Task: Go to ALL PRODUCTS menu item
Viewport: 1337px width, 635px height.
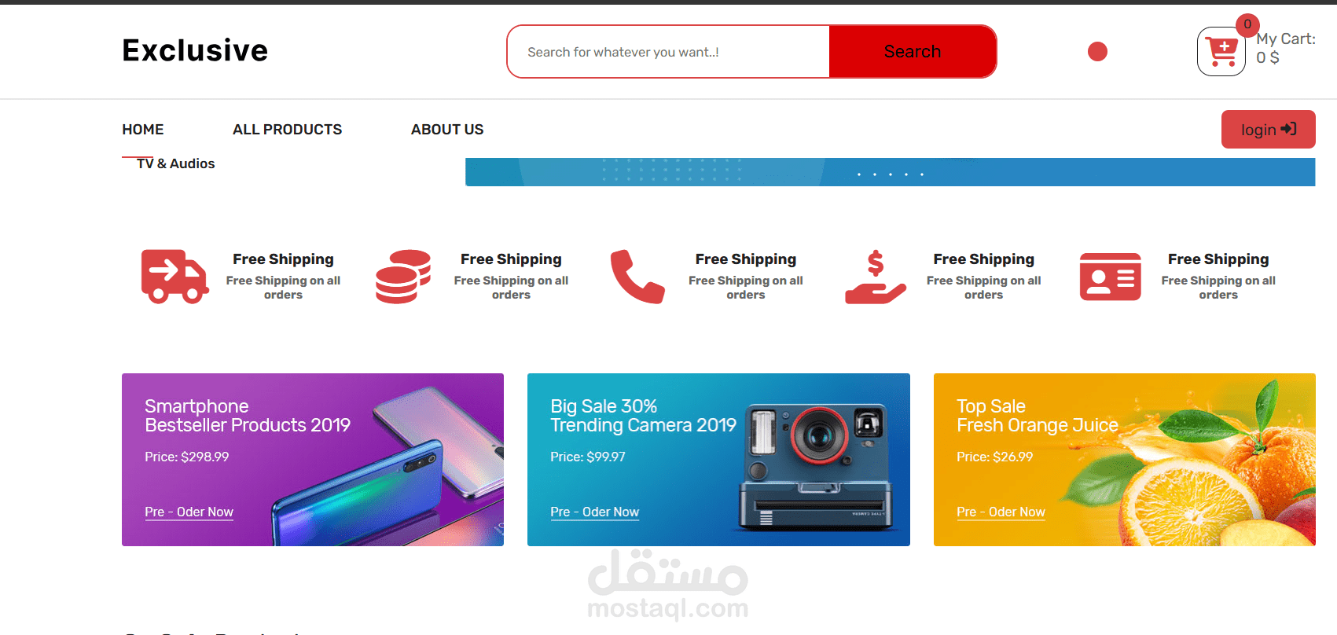Action: [288, 130]
